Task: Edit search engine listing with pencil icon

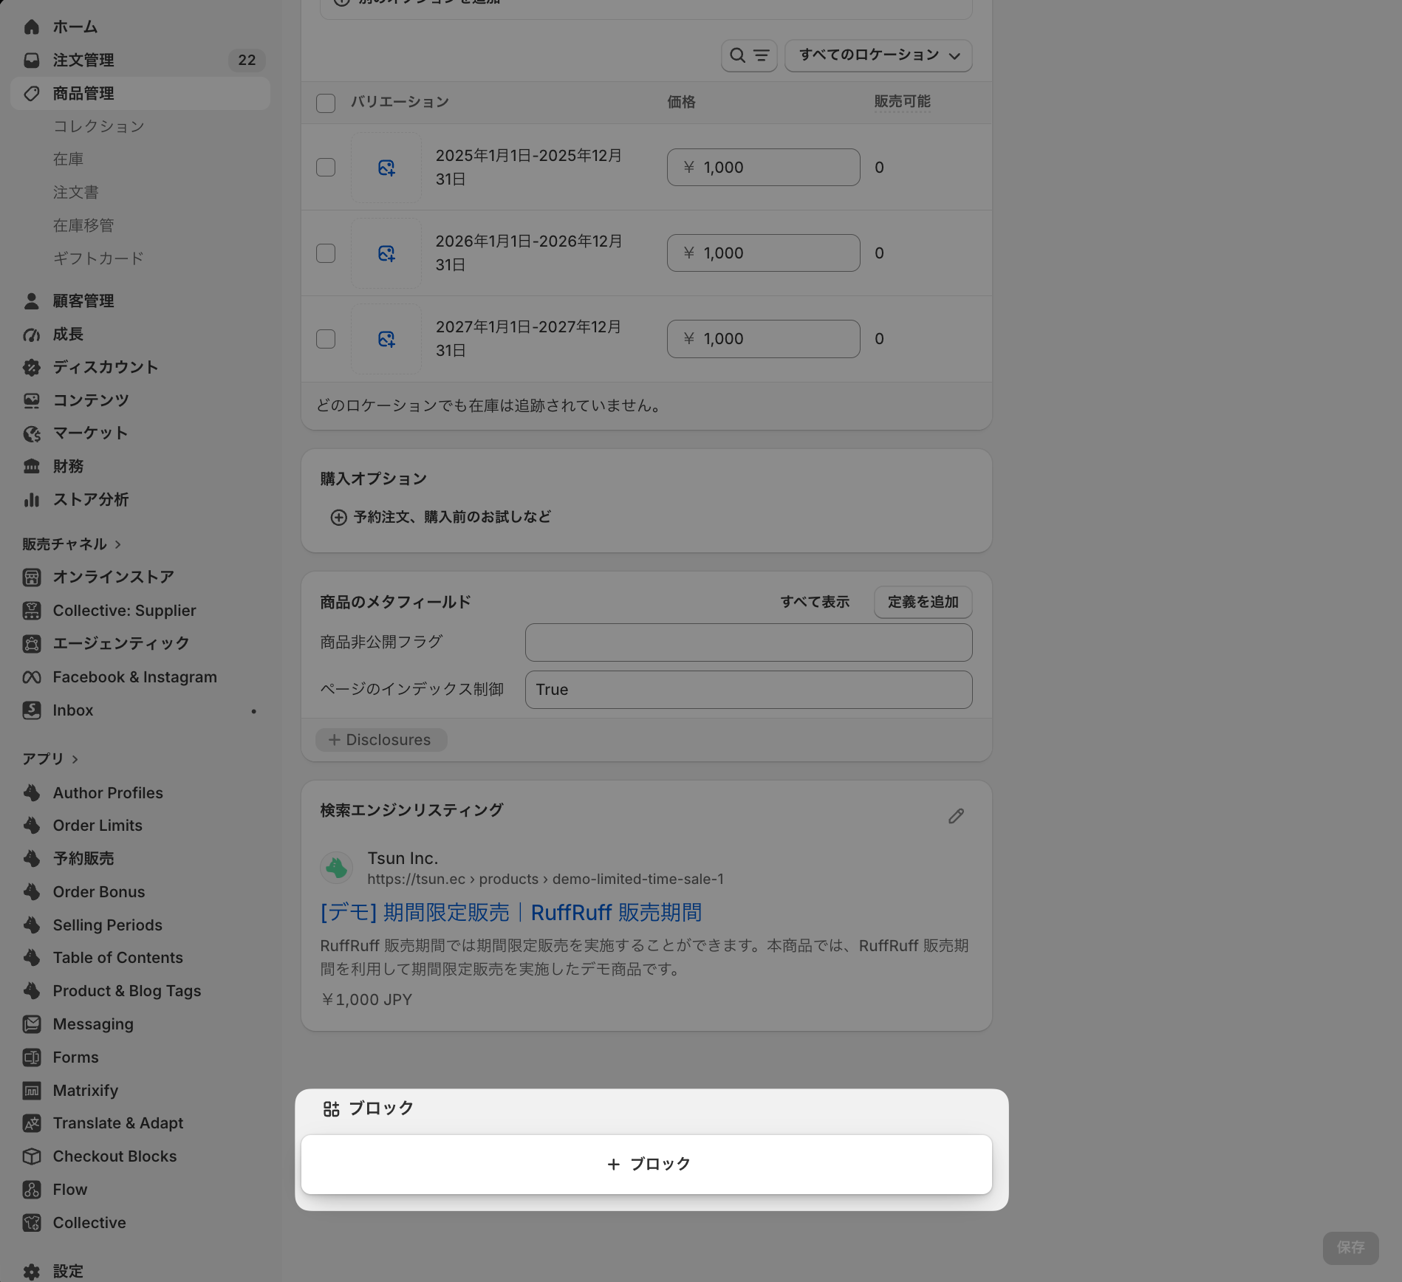Action: 956,816
